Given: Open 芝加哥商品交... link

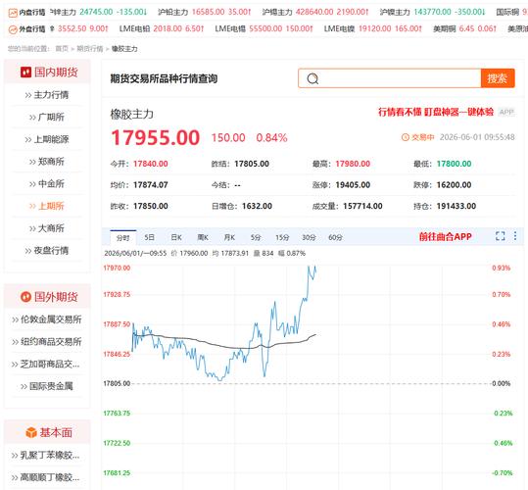Looking at the screenshot, I should 46,364.
